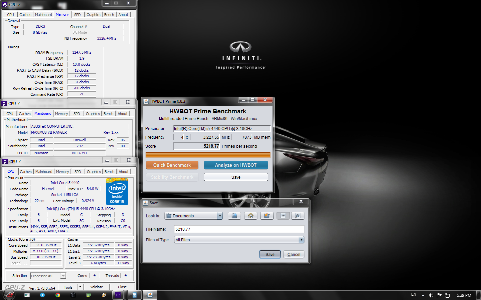Select the DRAM Frequency value 1247.5 MHz
The width and height of the screenshot is (481, 300).
[82, 52]
